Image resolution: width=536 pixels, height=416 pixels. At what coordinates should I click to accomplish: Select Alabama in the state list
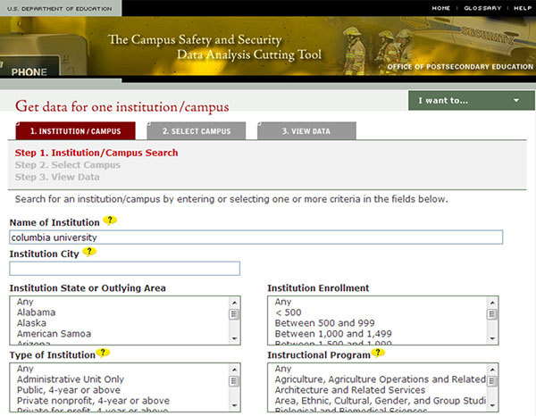coord(36,312)
